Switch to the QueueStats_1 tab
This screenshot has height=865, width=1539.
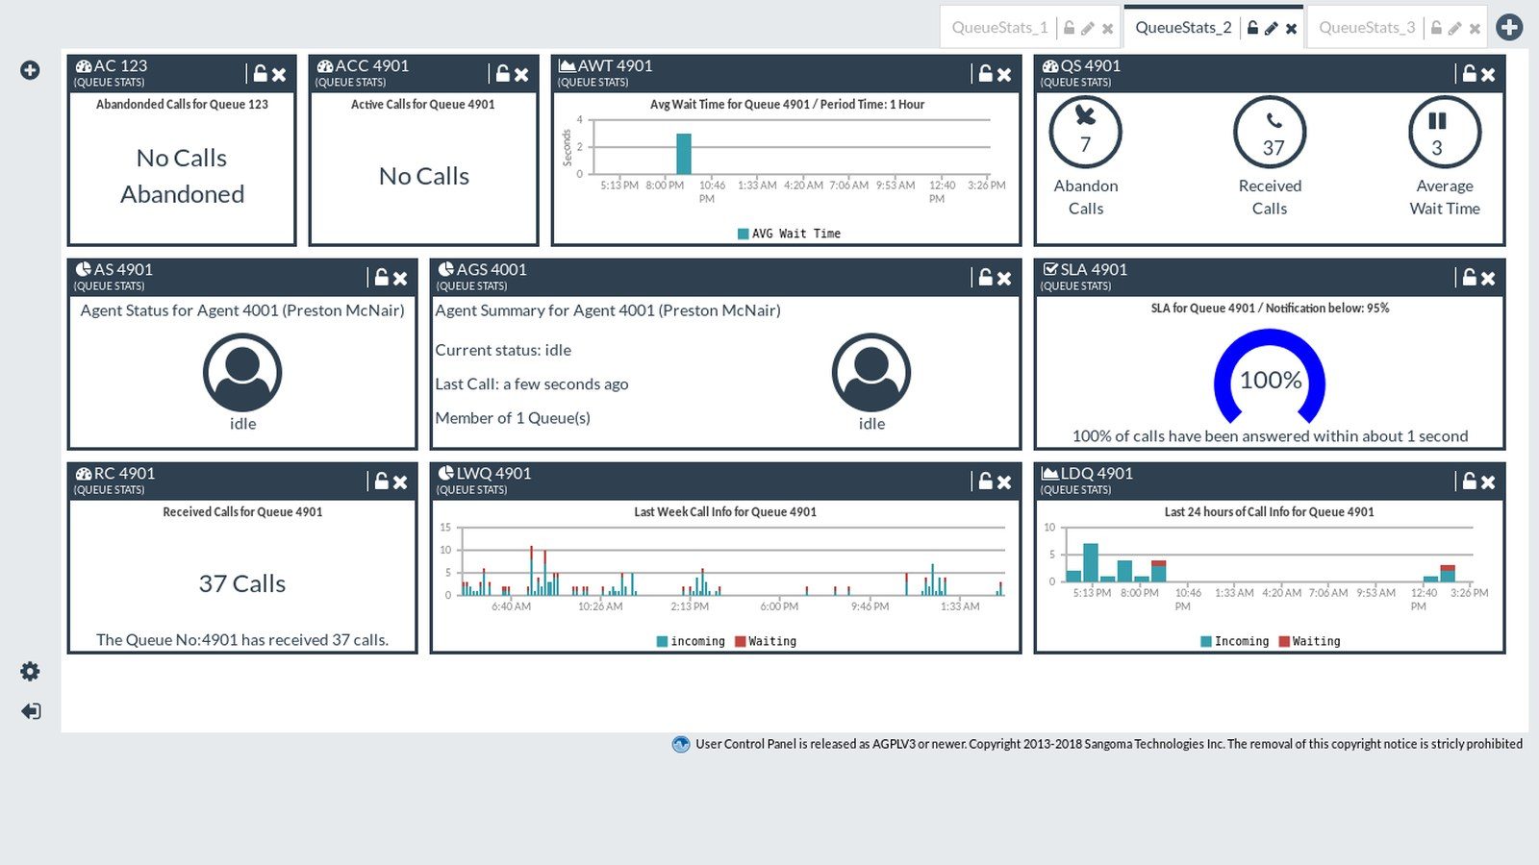coord(999,28)
